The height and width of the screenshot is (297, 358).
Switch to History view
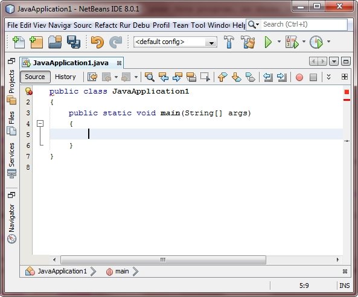click(65, 77)
